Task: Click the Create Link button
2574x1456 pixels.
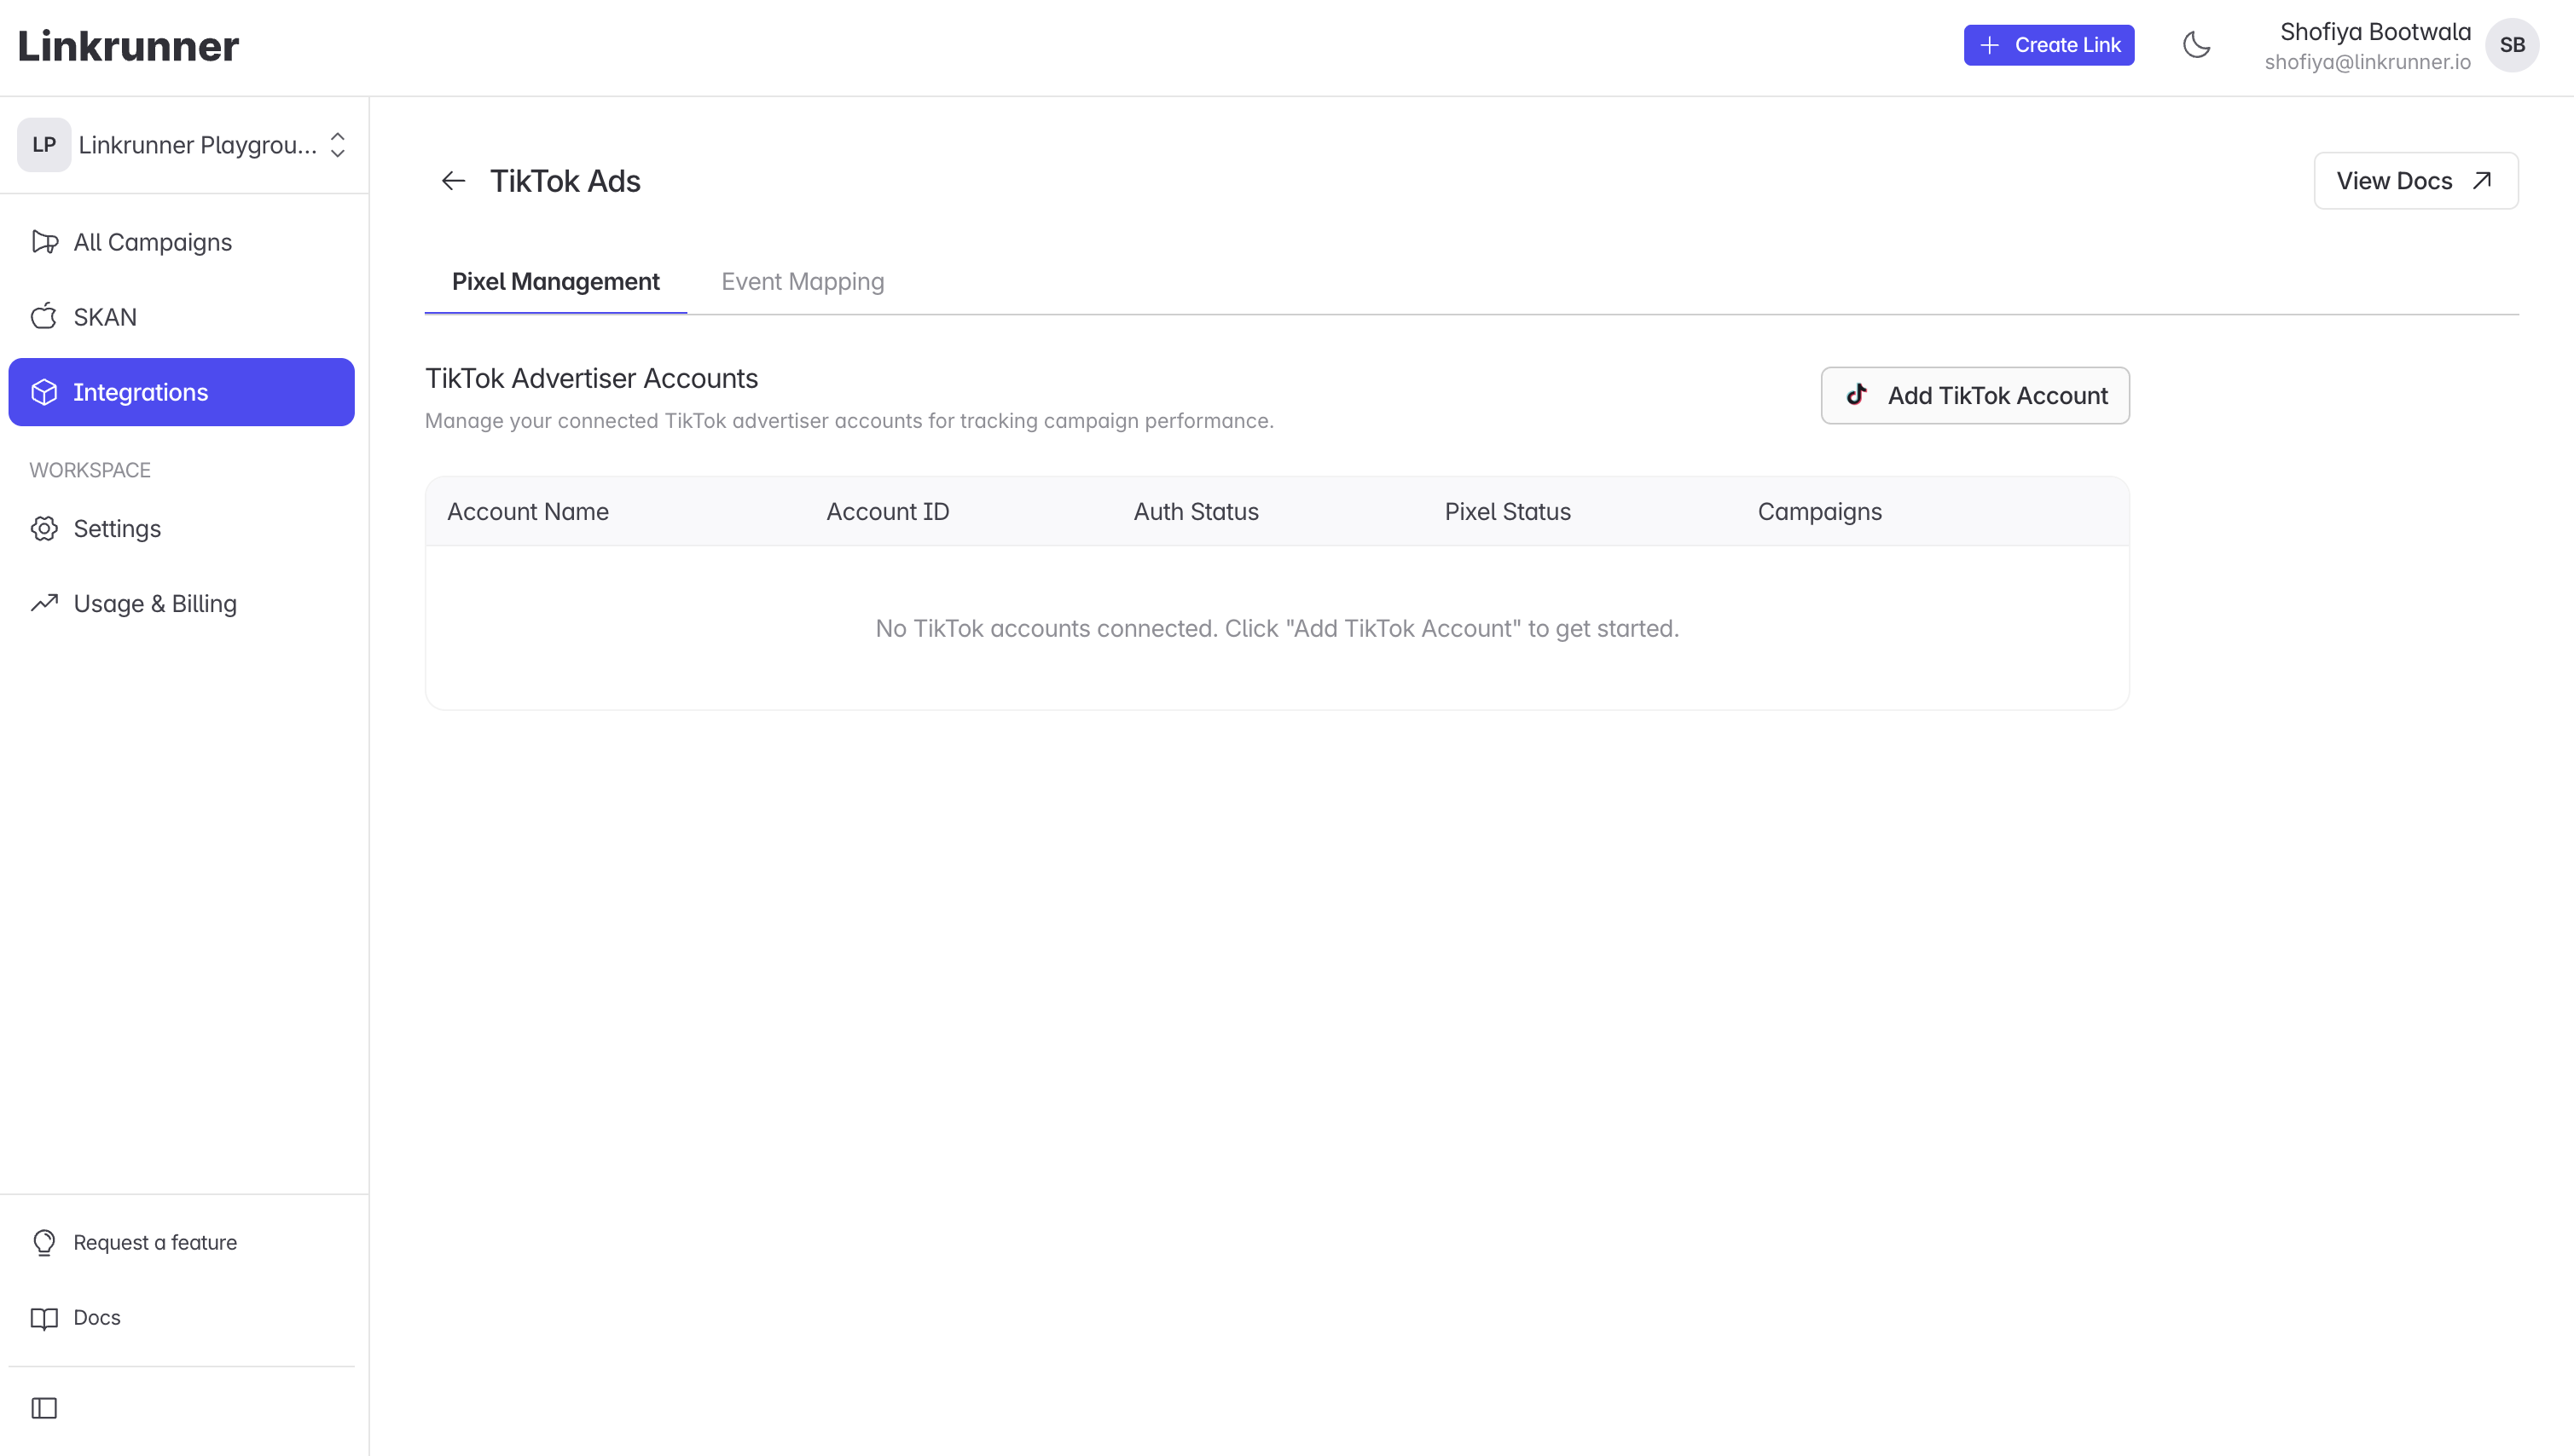Action: [2048, 45]
